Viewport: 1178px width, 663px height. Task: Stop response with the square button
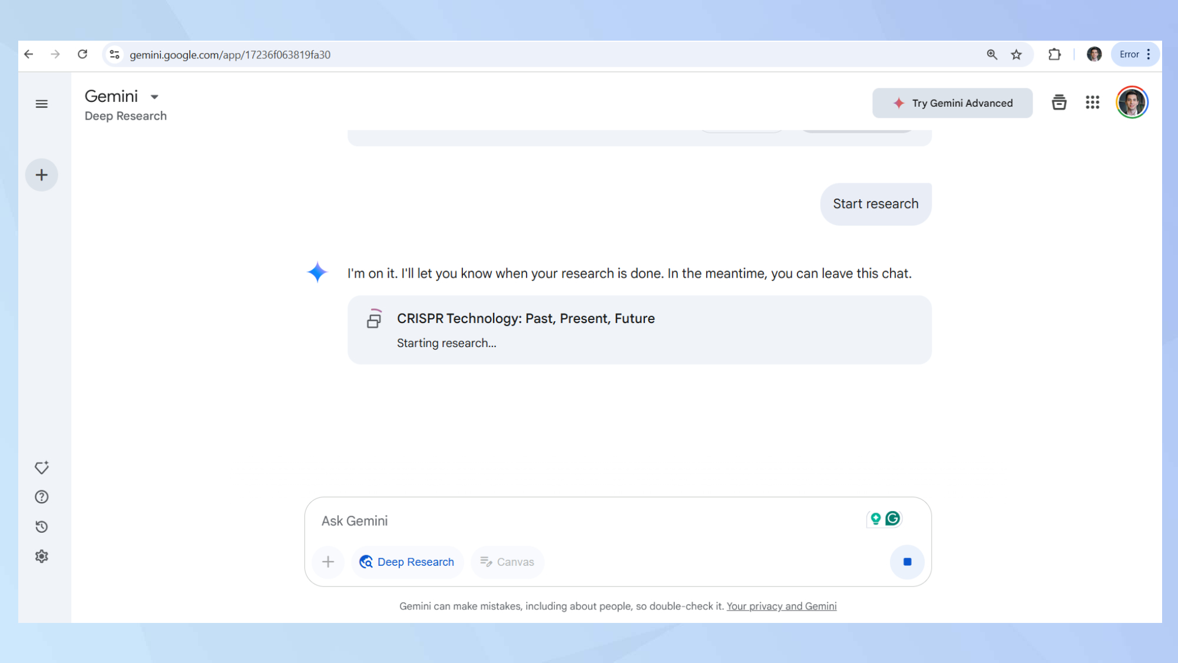(x=907, y=562)
